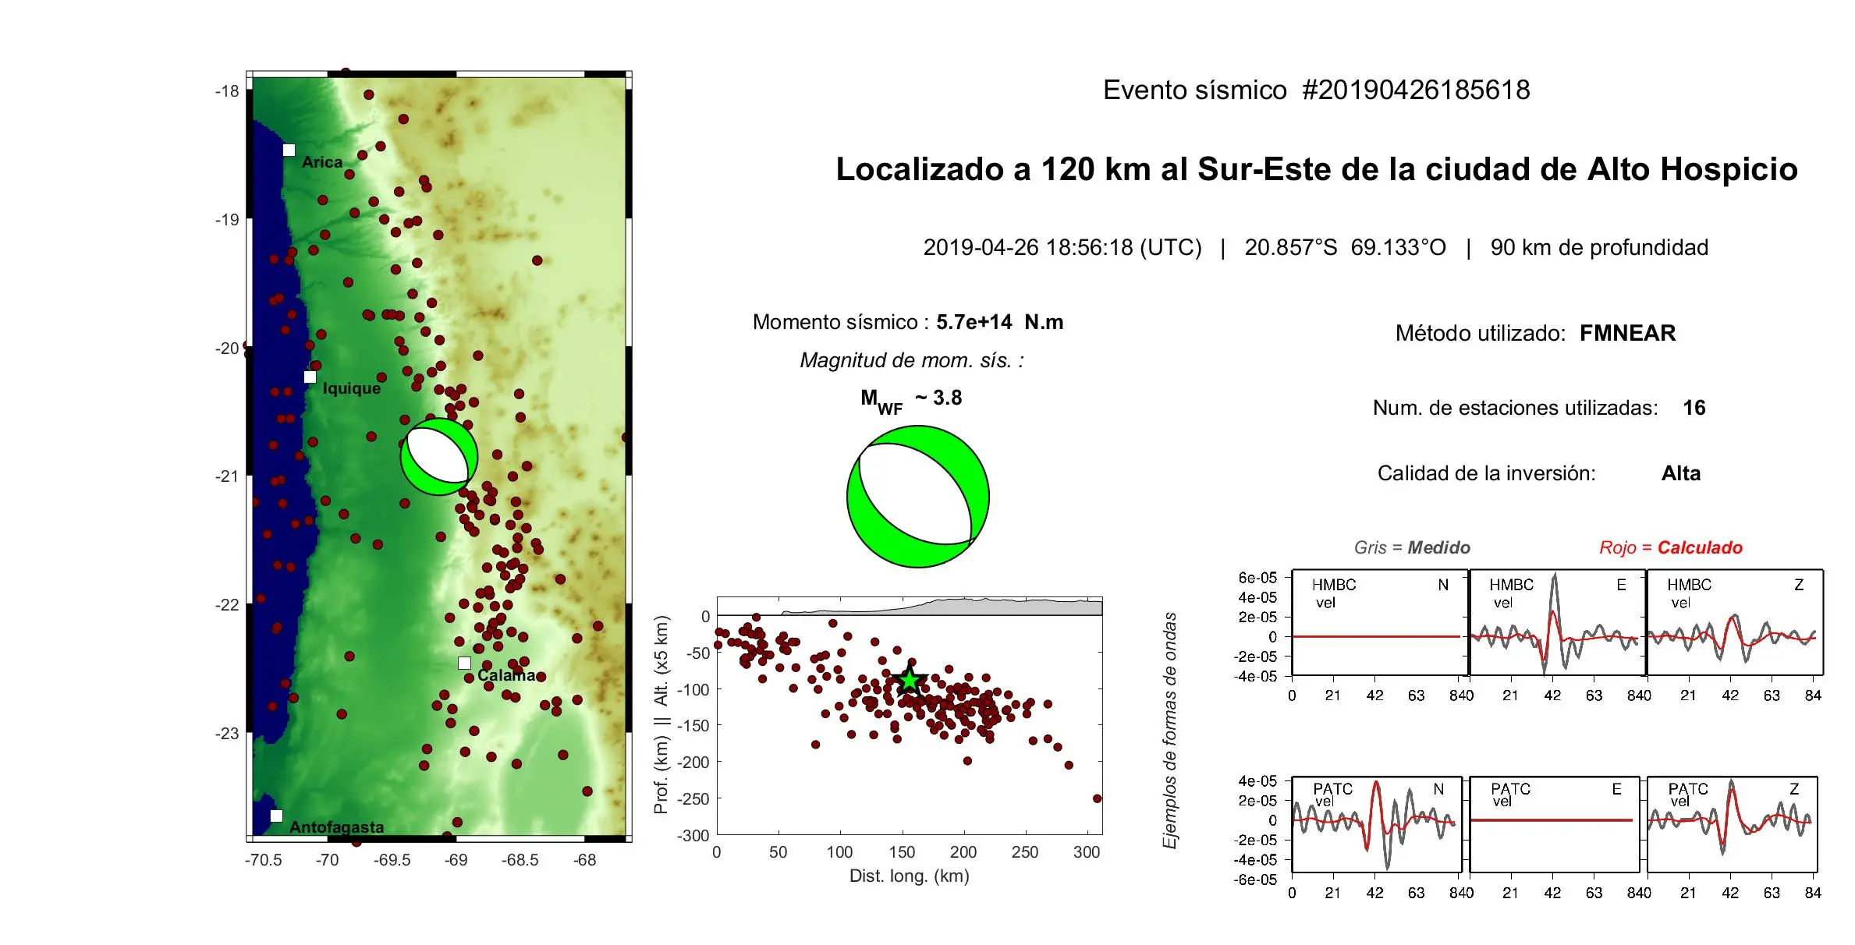Screen dimensions: 1855x945
Task: Select the PATC N waveform panel
Action: tap(1377, 824)
